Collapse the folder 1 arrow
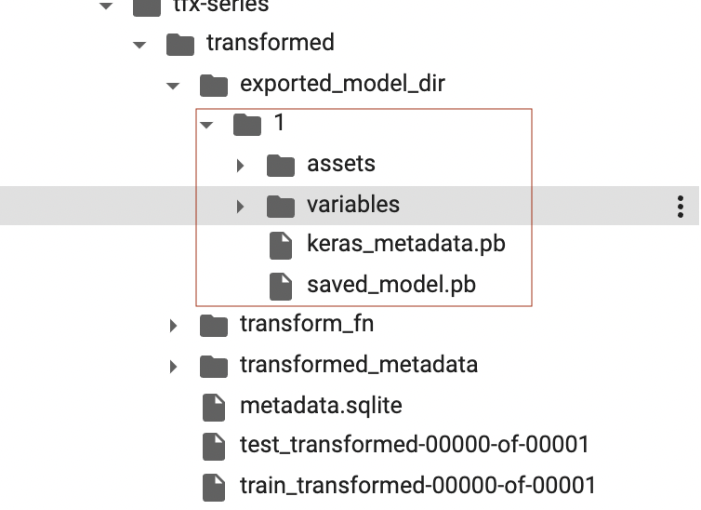Screen dimensions: 701x510 pos(206,124)
